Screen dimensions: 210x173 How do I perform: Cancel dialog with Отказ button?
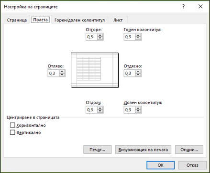tap(192, 165)
